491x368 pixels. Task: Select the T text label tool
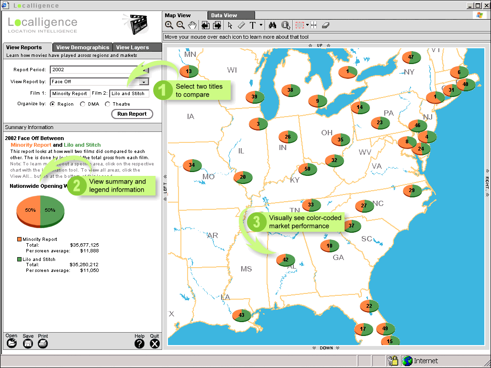tap(252, 25)
